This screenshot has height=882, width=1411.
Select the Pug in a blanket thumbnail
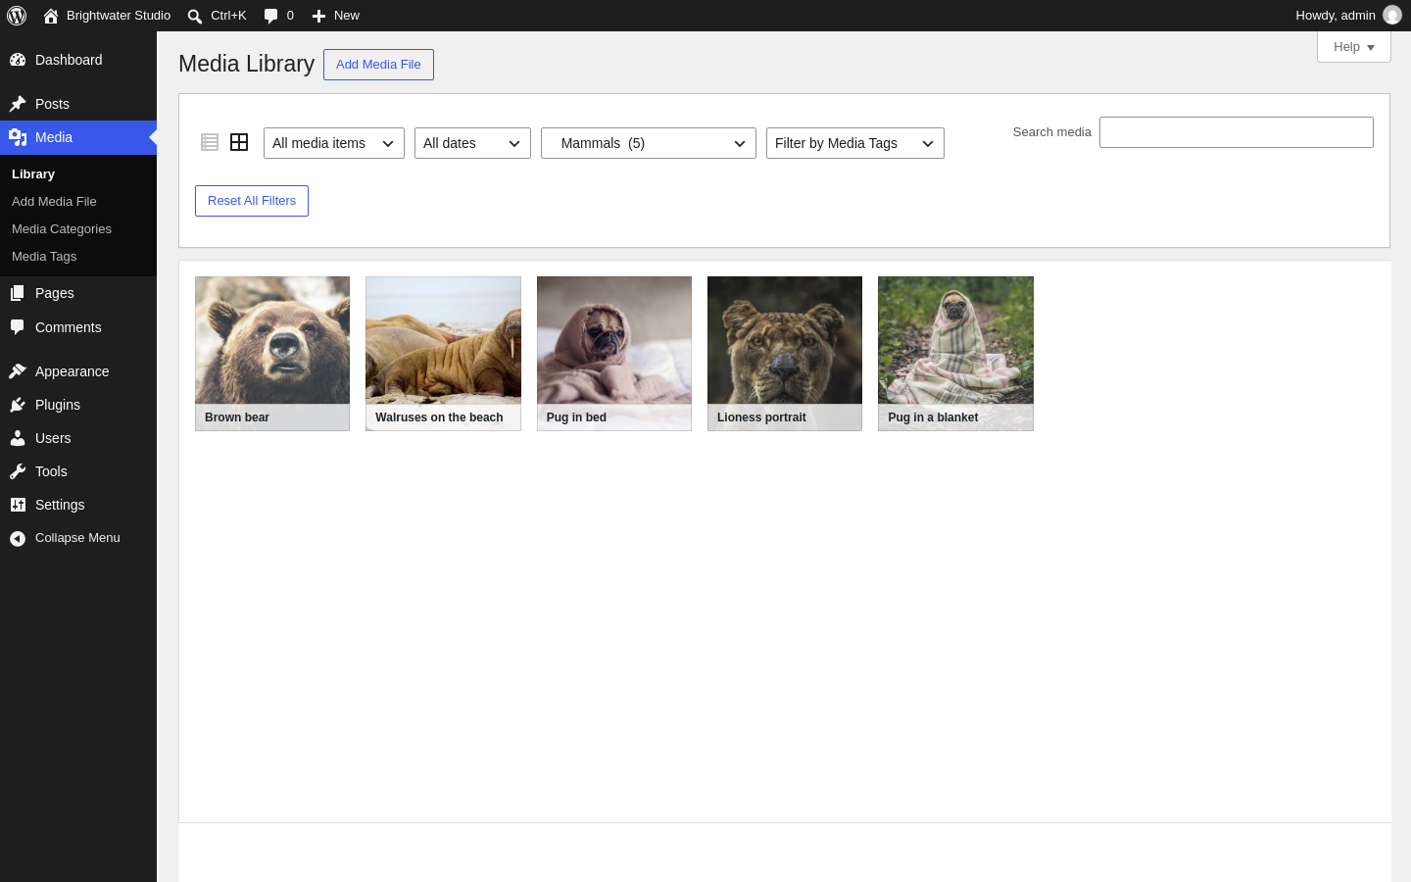(955, 354)
